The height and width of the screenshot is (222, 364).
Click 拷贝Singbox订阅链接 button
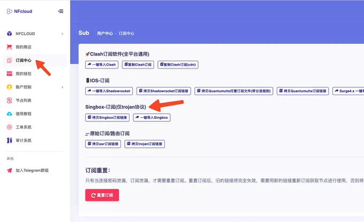pyautogui.click(x=107, y=117)
